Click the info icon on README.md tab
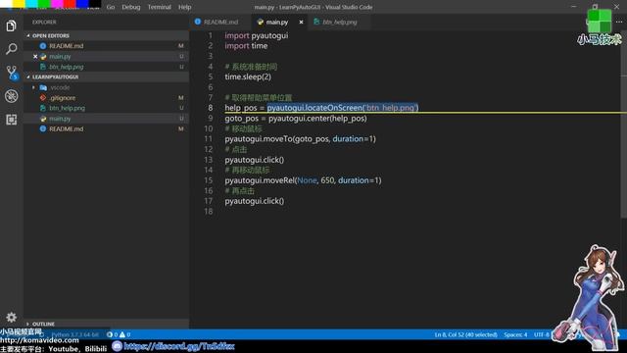Screen dimensions: 627x353 coord(198,22)
